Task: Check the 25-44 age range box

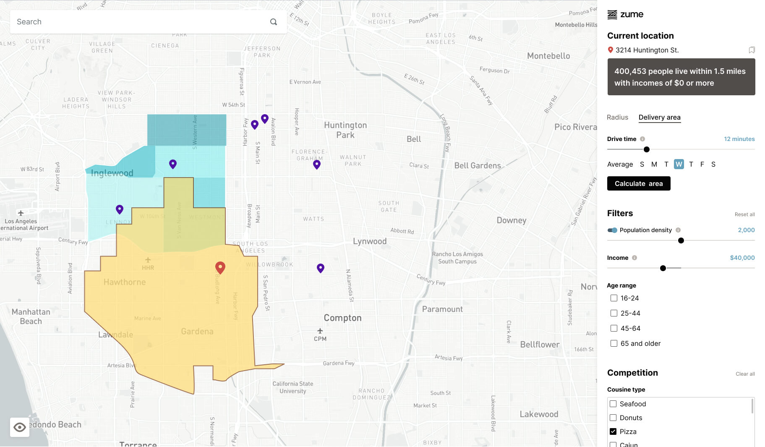Action: click(x=614, y=313)
